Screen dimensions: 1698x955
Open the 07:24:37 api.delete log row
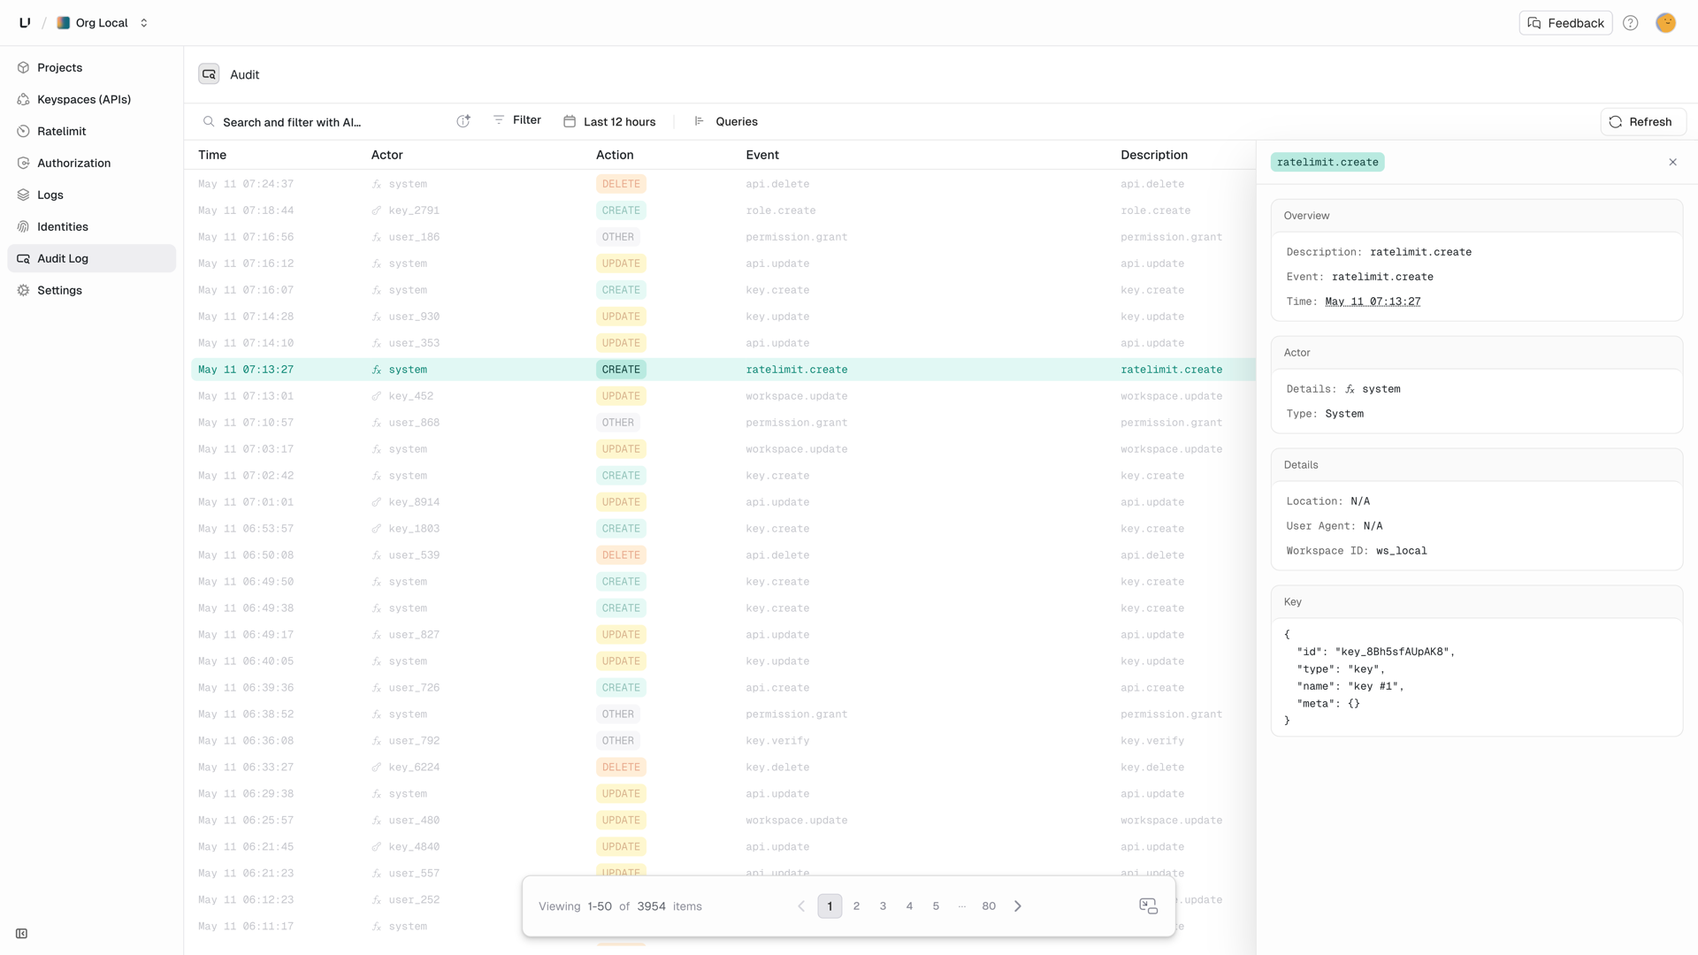[x=723, y=184]
